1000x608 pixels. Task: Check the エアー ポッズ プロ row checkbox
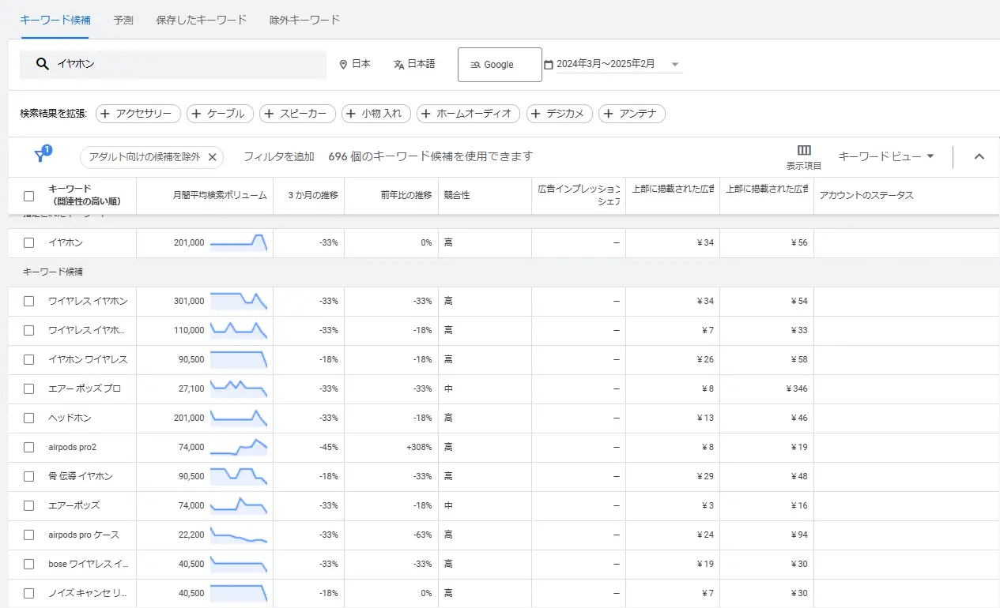click(29, 388)
